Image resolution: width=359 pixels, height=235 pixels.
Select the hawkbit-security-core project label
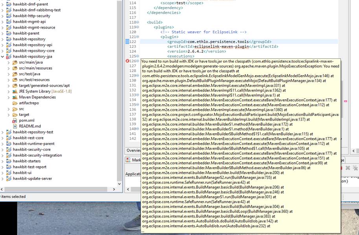coord(31,150)
